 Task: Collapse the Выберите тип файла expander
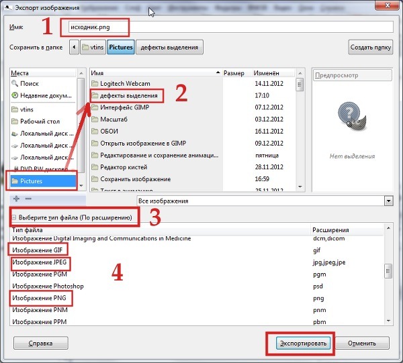[x=14, y=217]
